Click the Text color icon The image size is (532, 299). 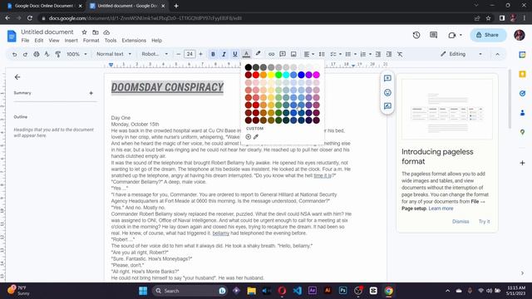pyautogui.click(x=246, y=54)
